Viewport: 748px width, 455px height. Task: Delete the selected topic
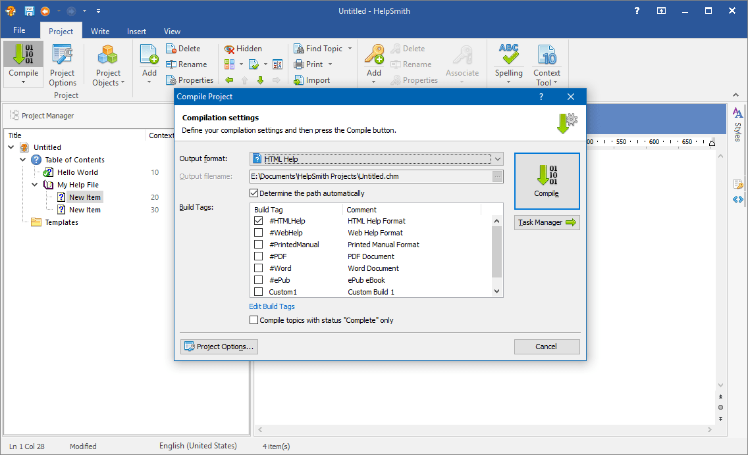tap(183, 49)
